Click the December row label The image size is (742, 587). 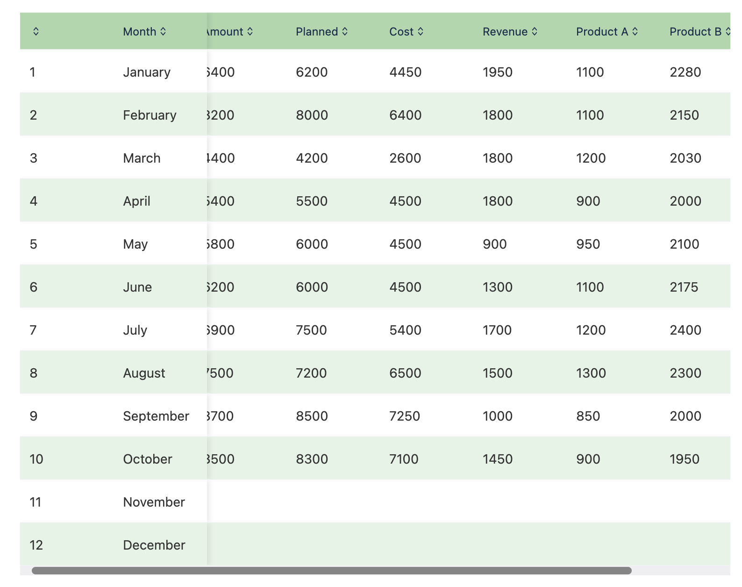pos(154,545)
